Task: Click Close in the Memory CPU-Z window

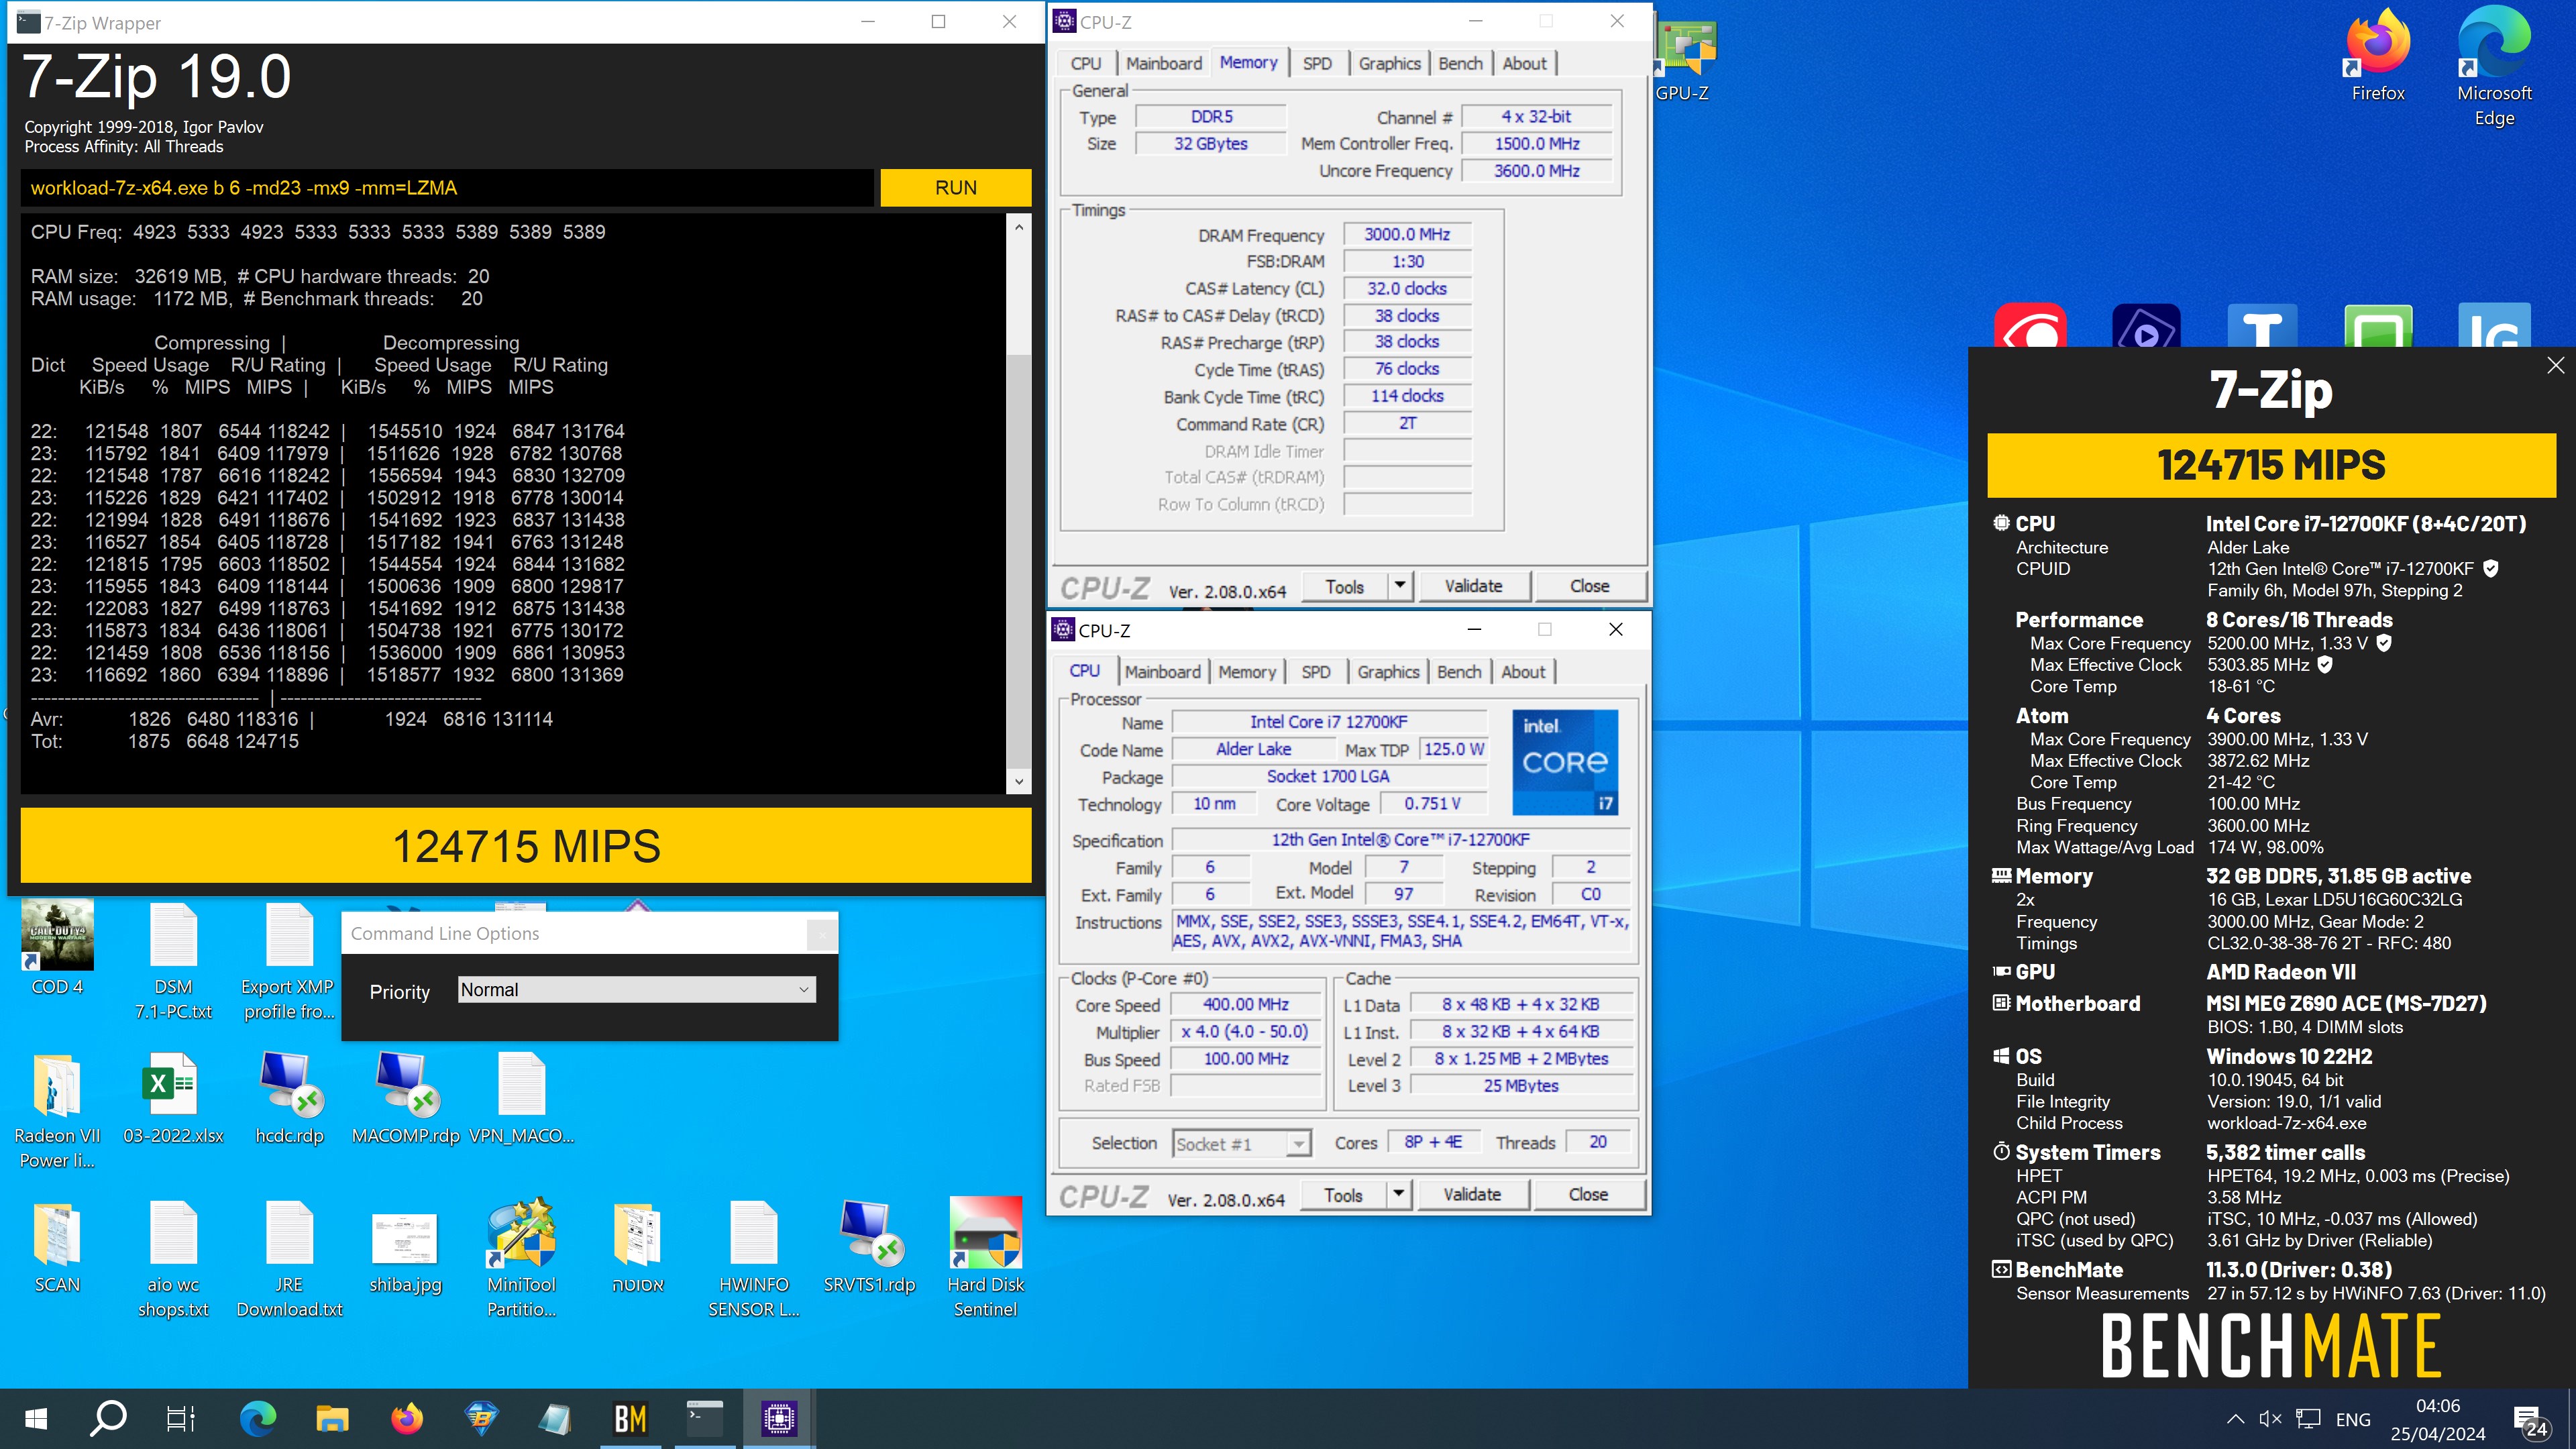Action: tap(1589, 586)
